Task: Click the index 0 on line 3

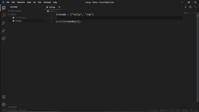Action: click(77, 21)
